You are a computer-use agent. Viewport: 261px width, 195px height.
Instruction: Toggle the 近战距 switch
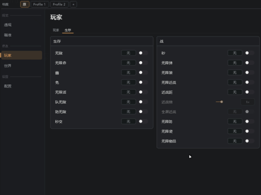tap(250, 92)
